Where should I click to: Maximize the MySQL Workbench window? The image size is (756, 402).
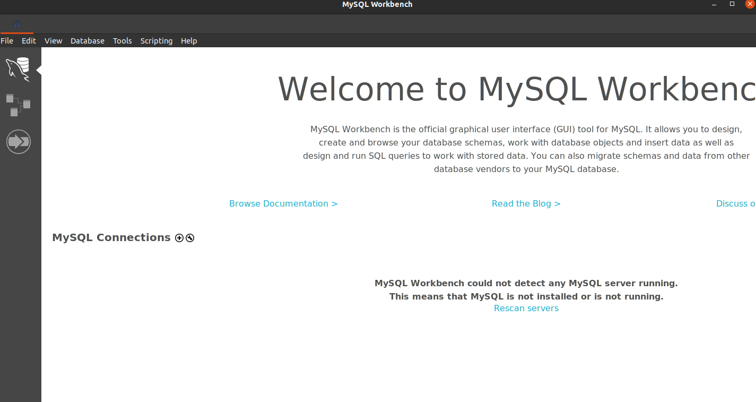(x=732, y=4)
